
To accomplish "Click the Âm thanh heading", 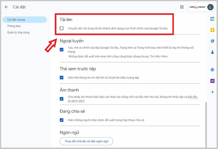I will click(69, 90).
